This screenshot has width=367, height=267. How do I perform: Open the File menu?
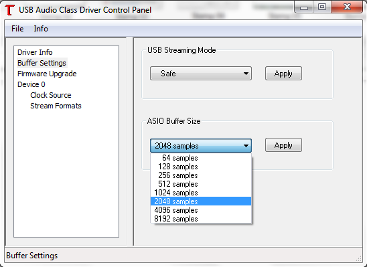pyautogui.click(x=17, y=29)
